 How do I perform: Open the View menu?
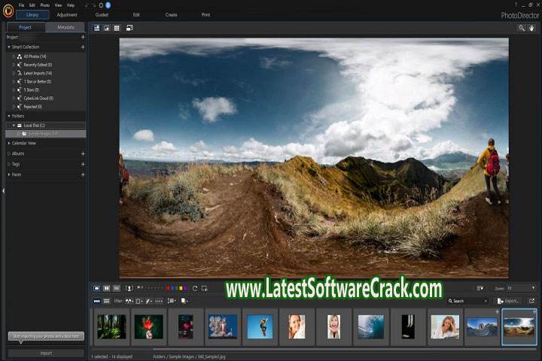coord(59,5)
